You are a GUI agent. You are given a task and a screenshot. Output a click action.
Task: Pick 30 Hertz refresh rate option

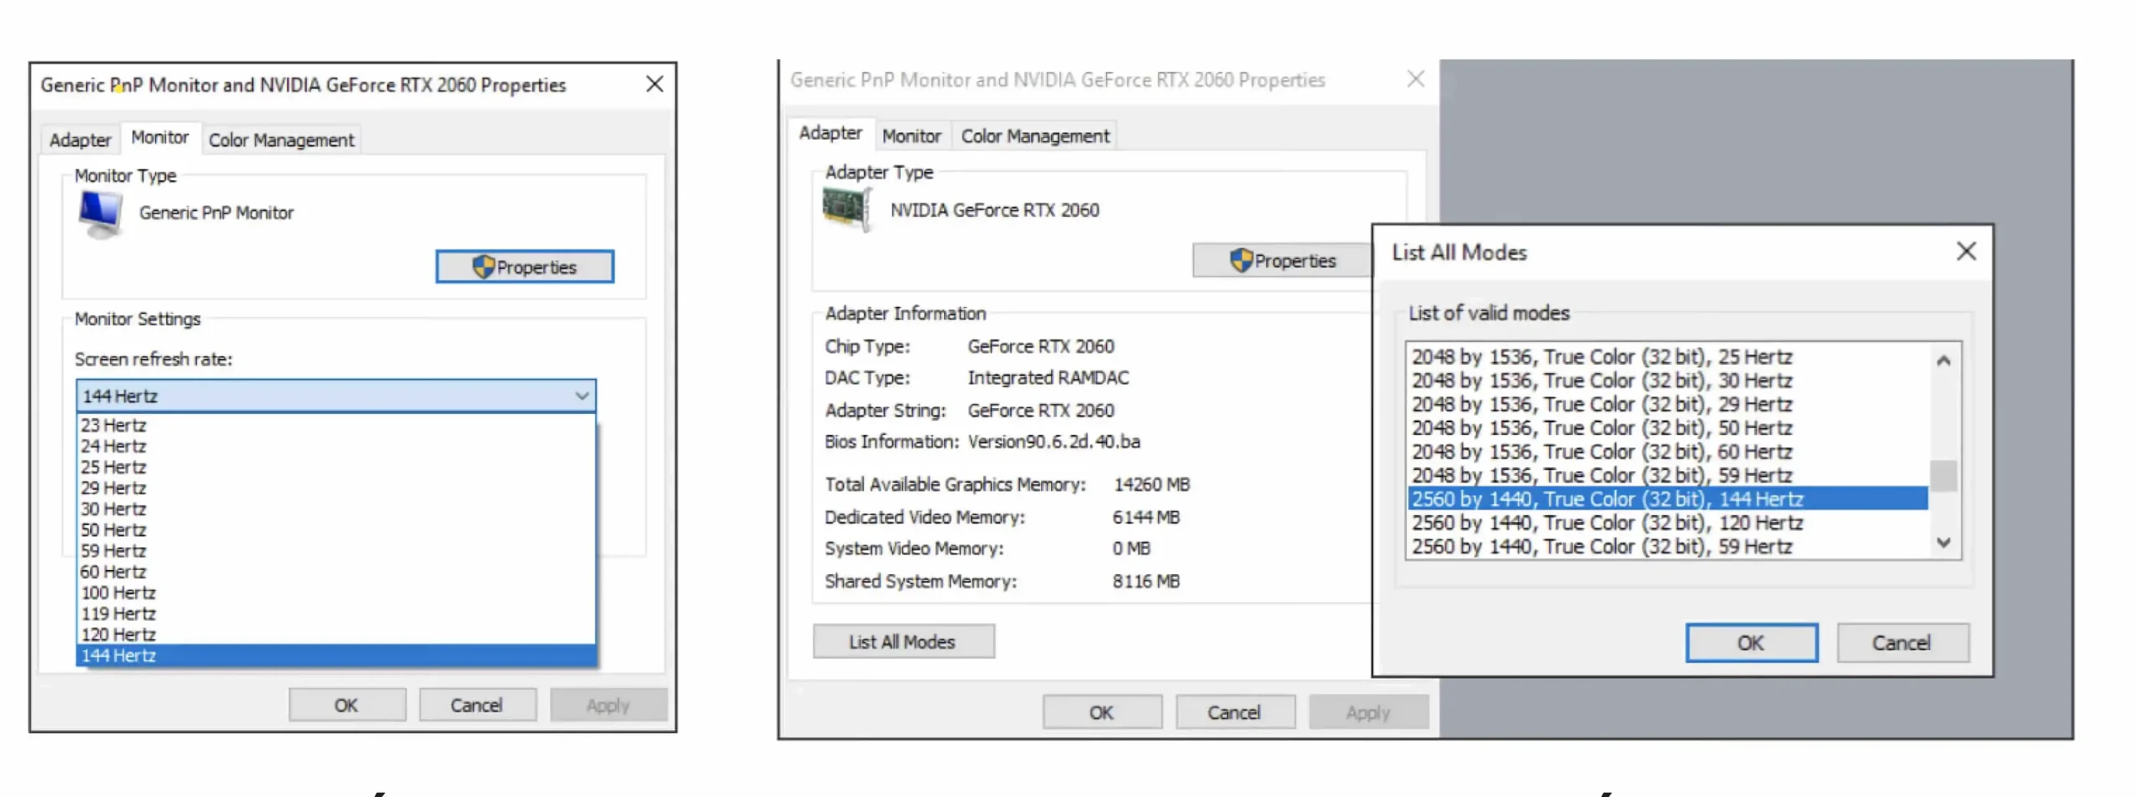336,508
